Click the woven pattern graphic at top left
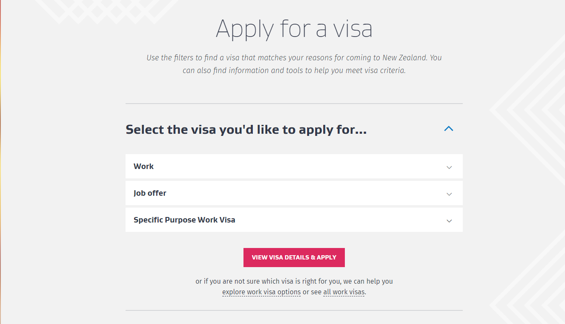 tap(106, 11)
